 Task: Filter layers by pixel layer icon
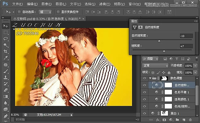[x=165, y=59]
